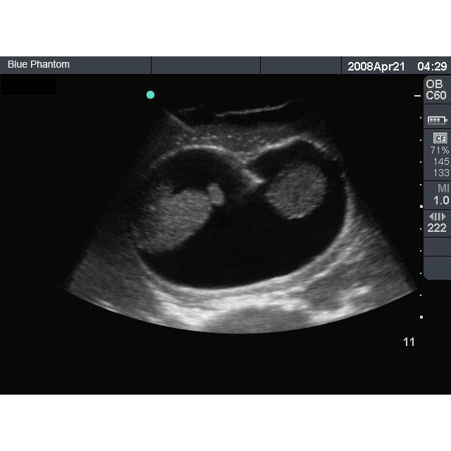Screen dimensions: 451x451
Task: Click the 04:29 time display
Action: [432, 66]
